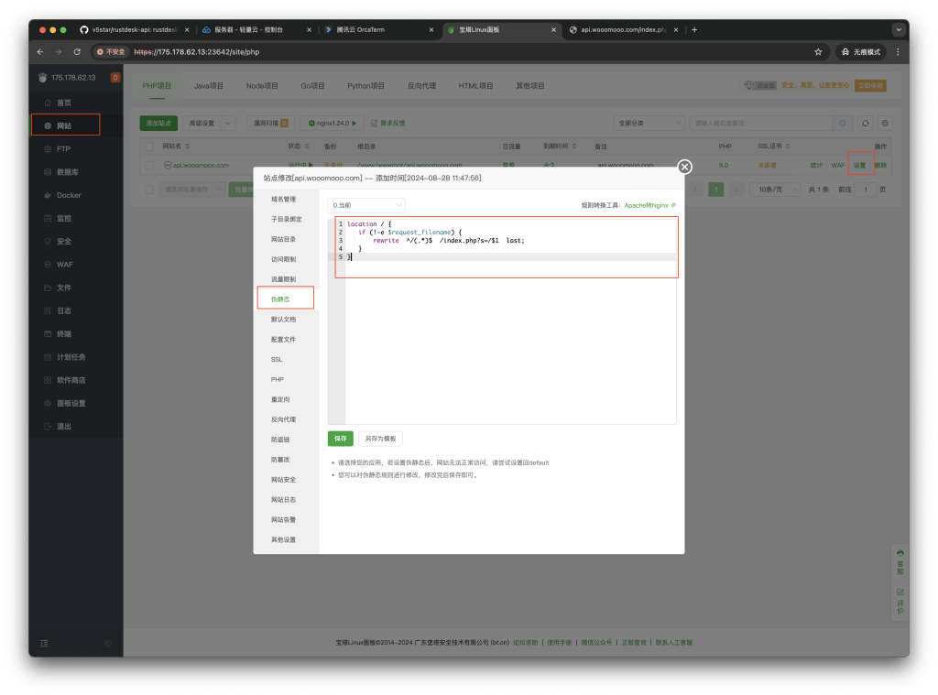Click the refresh icon above the site table
This screenshot has width=938, height=695.
(x=865, y=123)
